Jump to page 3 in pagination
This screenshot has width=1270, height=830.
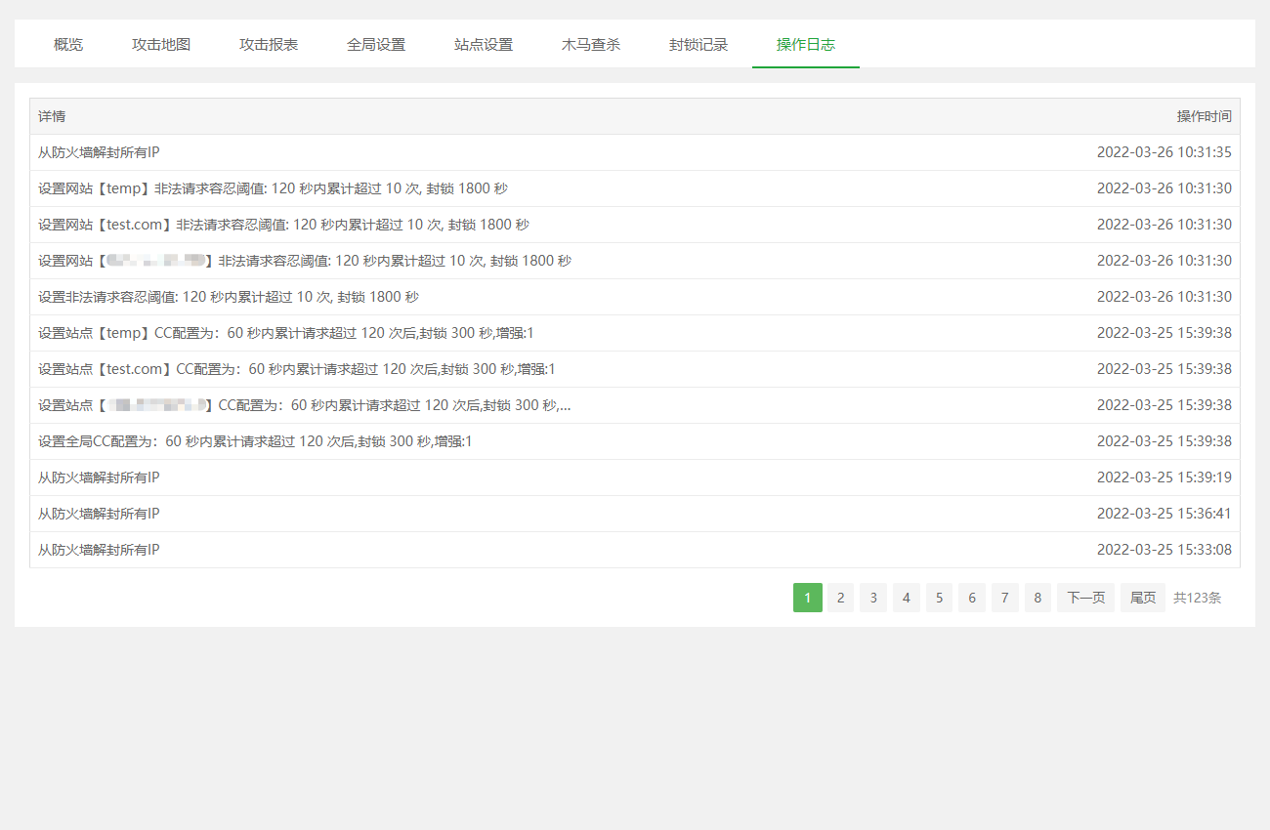pos(873,598)
